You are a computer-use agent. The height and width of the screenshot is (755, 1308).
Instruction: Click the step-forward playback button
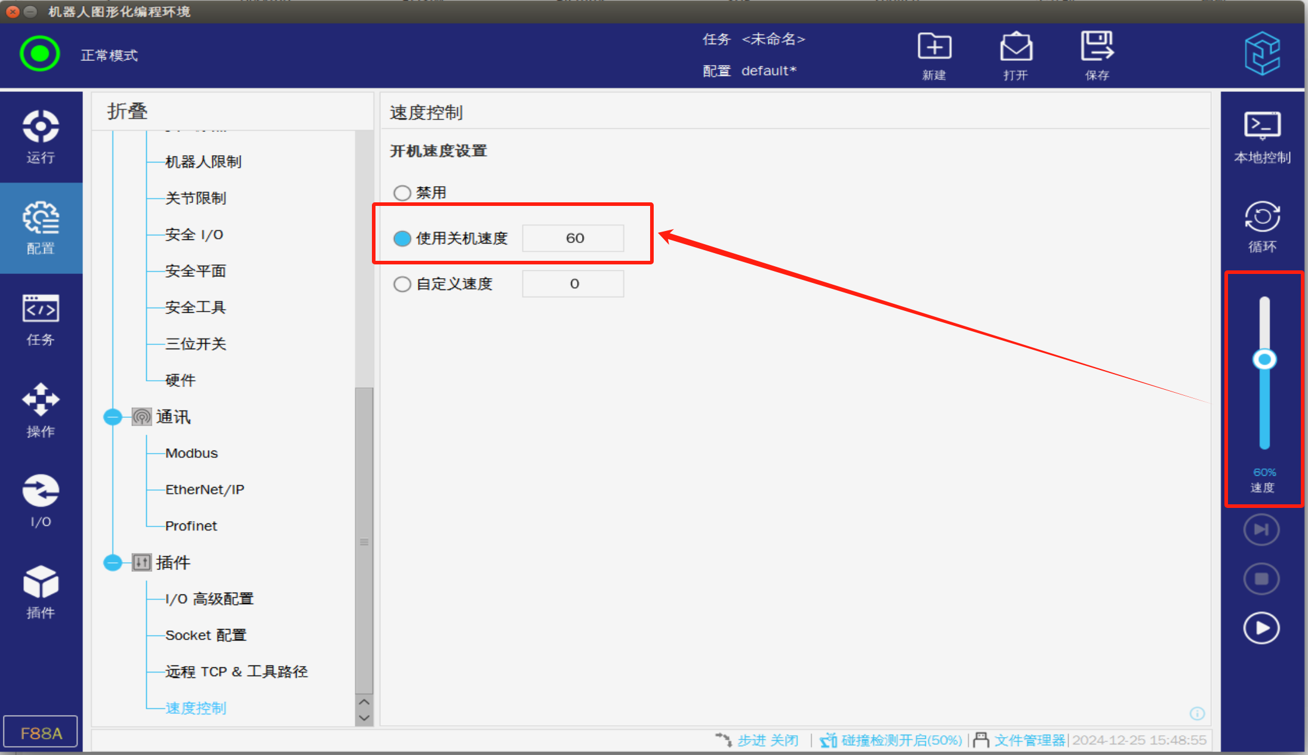(1261, 530)
